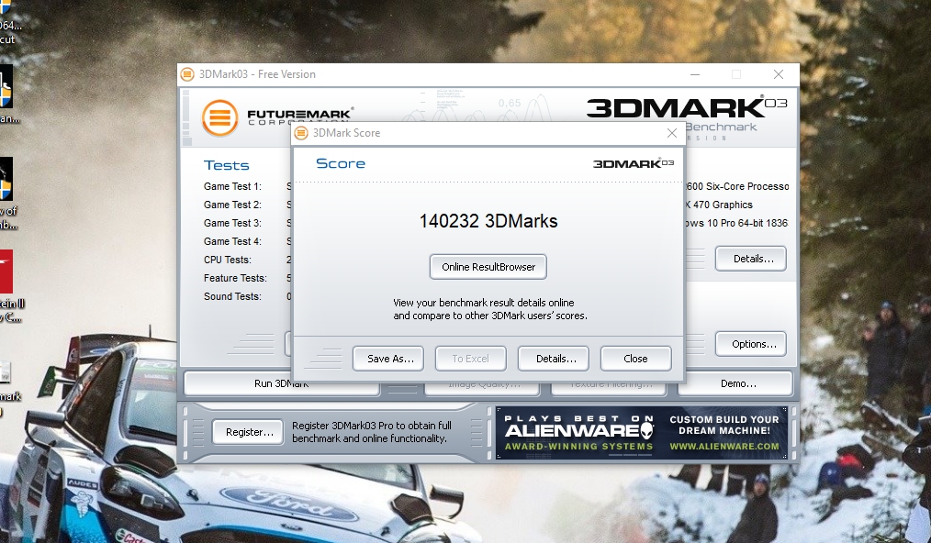
Task: Click Register button for 3DMark03 Pro
Action: pyautogui.click(x=250, y=432)
